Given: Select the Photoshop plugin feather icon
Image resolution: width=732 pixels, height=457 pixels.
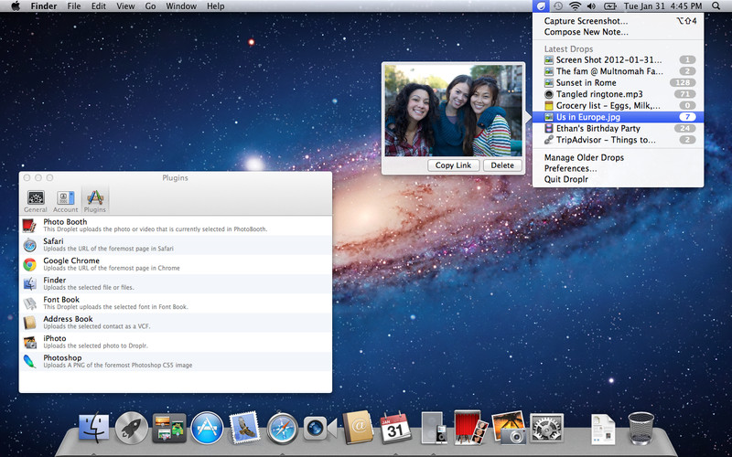Looking at the screenshot, I should 30,360.
